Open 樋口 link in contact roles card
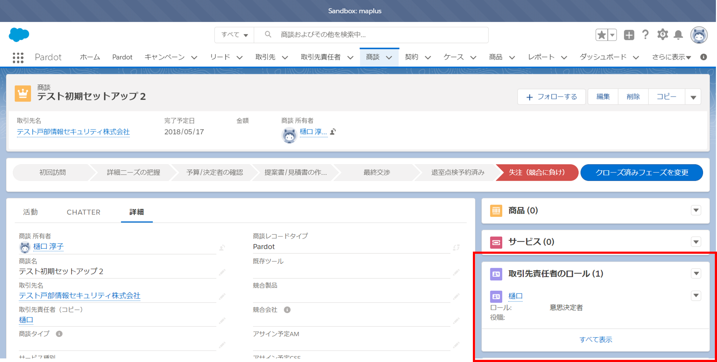Viewport: 717px width, 362px height. coord(515,296)
